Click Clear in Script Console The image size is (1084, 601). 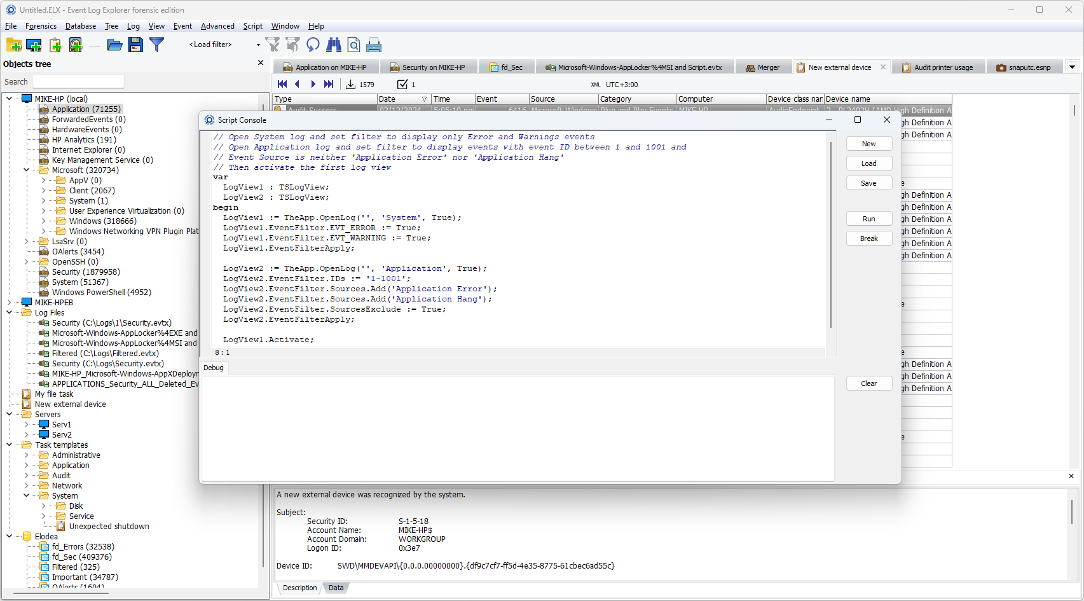pyautogui.click(x=869, y=383)
